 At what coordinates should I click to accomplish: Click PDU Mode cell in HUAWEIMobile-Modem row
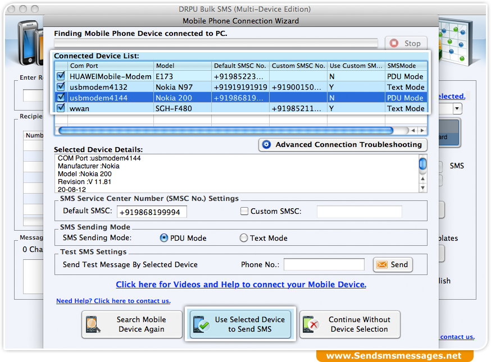405,76
